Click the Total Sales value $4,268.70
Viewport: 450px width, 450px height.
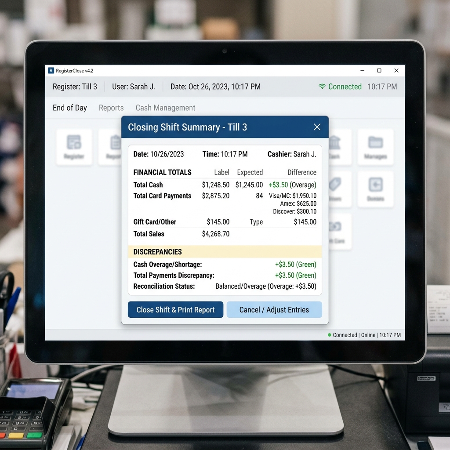pos(215,234)
